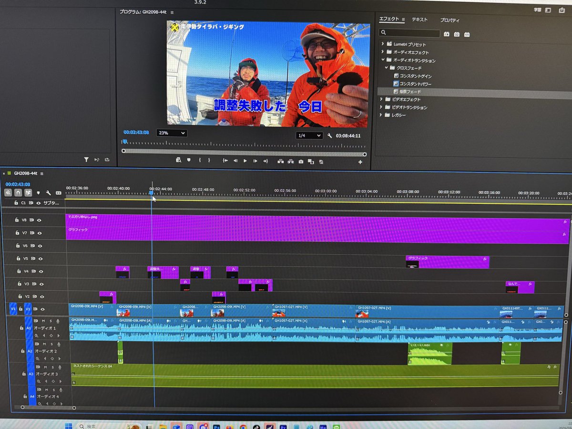572x429 pixels.
Task: Click the effects search field
Action: (409, 33)
